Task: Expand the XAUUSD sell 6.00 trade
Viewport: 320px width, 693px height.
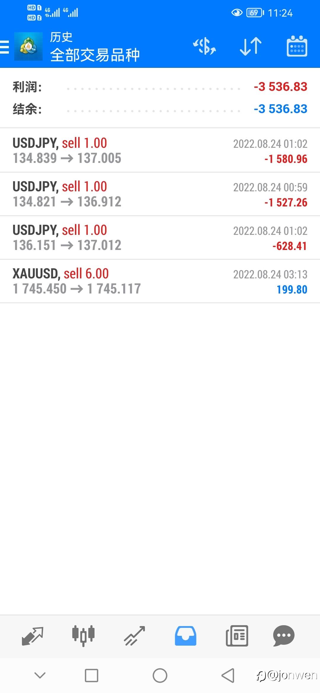Action: [x=160, y=281]
